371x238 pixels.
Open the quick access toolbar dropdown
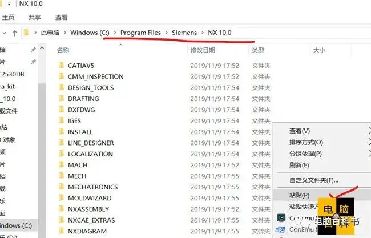[x=9, y=4]
